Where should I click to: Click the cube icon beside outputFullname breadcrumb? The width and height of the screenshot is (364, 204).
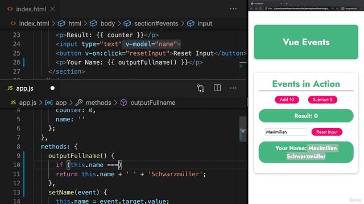click(124, 103)
